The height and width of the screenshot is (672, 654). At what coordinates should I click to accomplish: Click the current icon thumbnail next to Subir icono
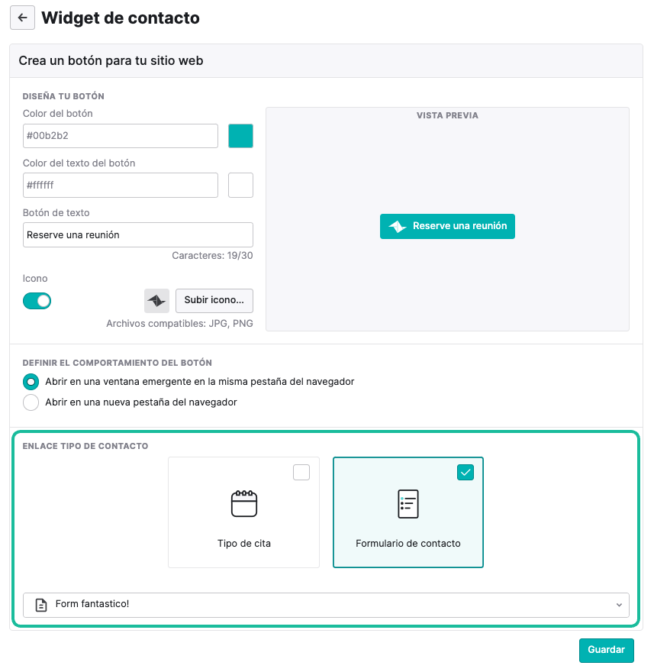[x=156, y=301]
